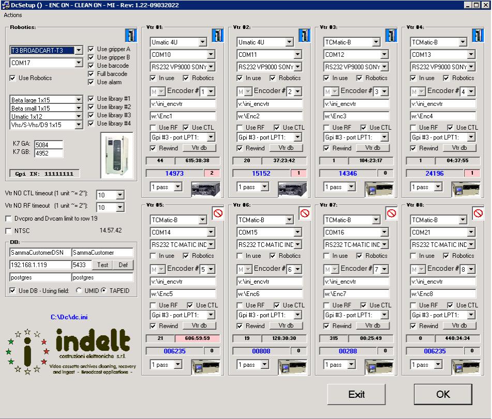Click the DcSetup title bar app icon
The height and width of the screenshot is (419, 492).
pyautogui.click(x=5, y=5)
